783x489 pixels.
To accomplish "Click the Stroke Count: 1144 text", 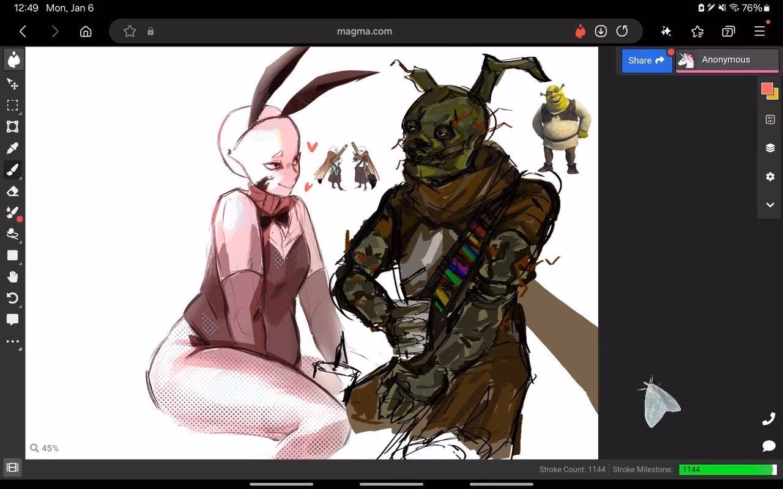I will 572,469.
